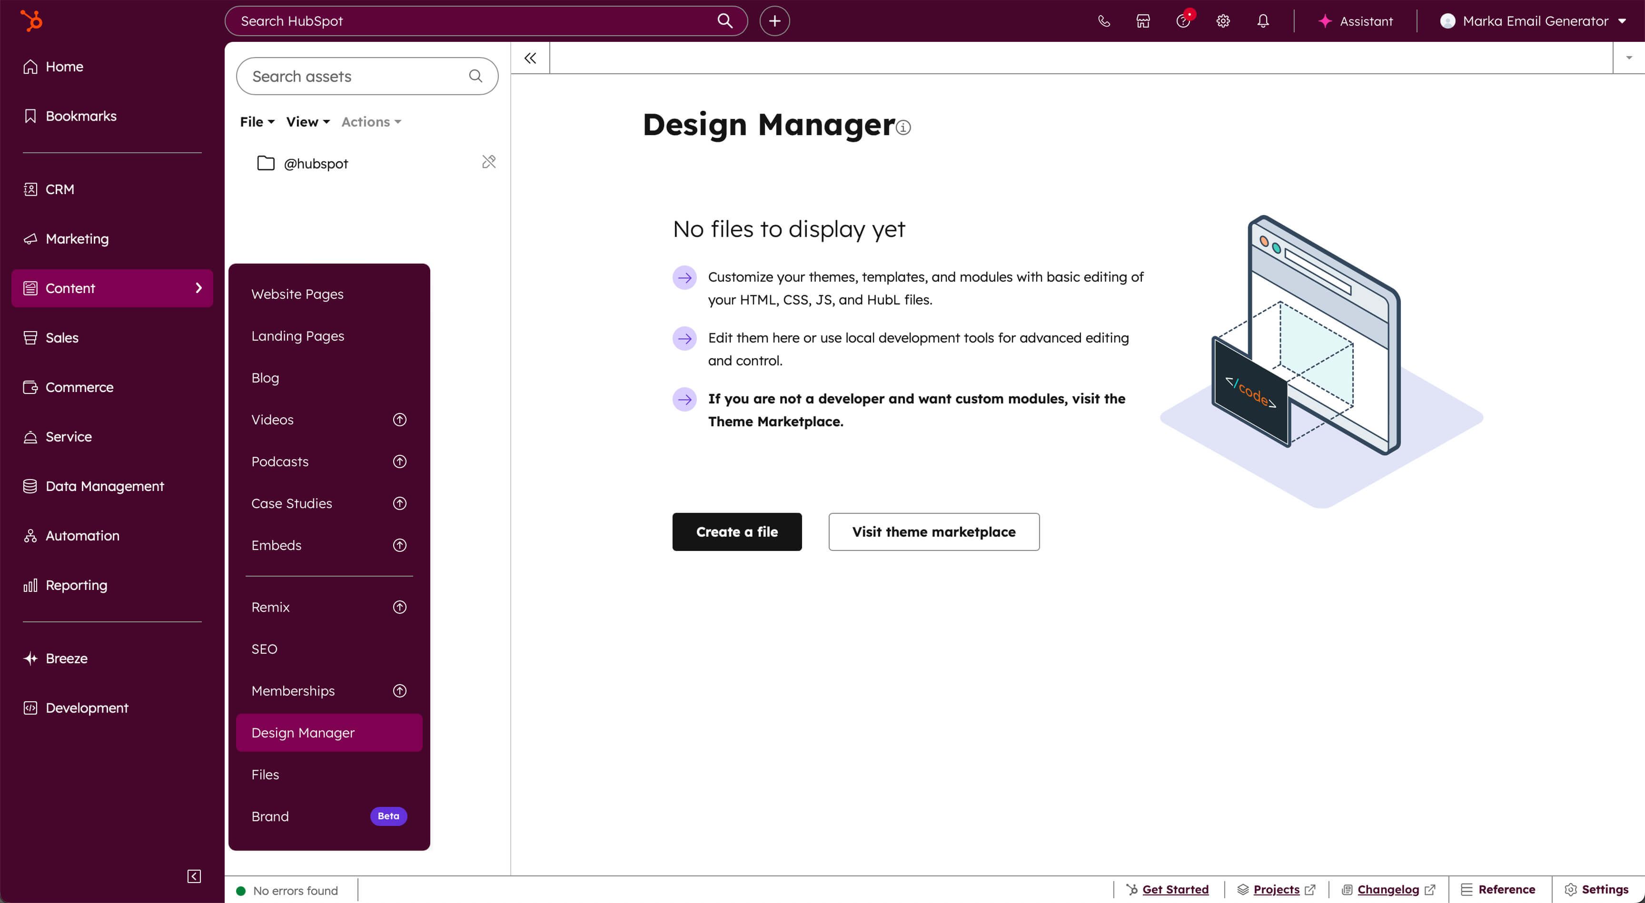Open the File menu in the asset panel
This screenshot has width=1645, height=903.
click(256, 121)
